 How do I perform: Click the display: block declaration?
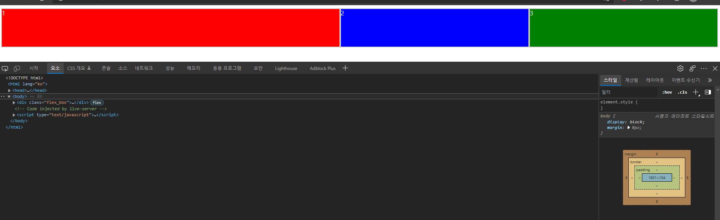(x=626, y=122)
